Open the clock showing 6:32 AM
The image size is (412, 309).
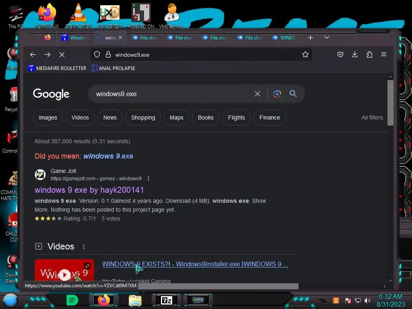pyautogui.click(x=390, y=300)
